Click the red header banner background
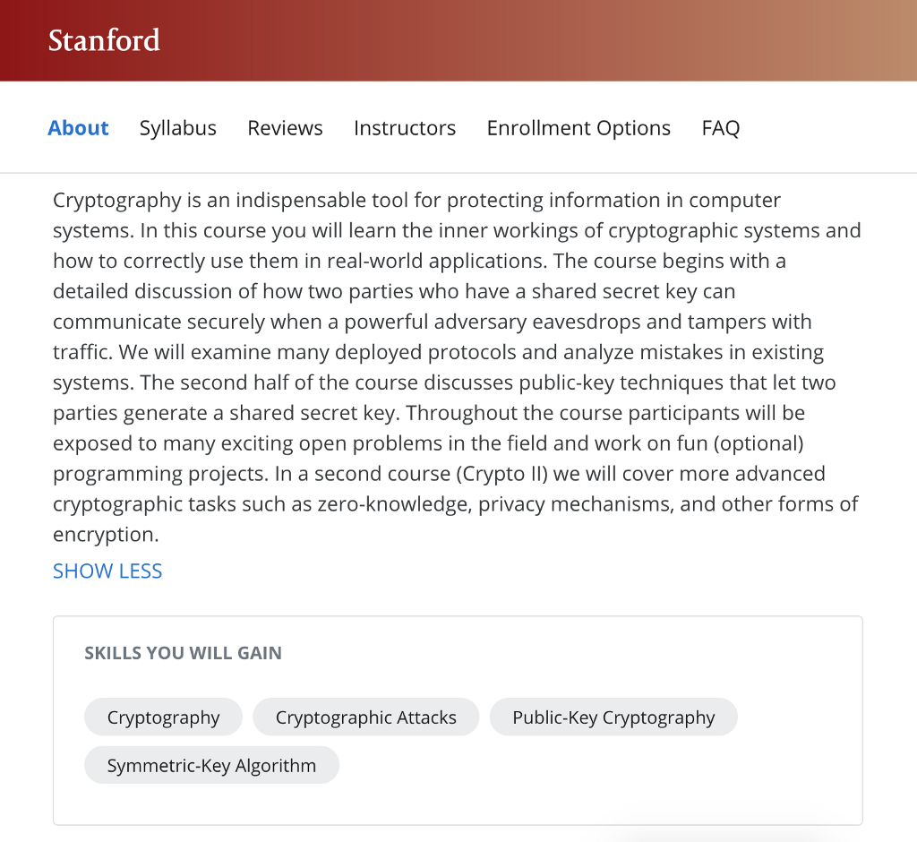This screenshot has width=917, height=842. (x=537, y=40)
